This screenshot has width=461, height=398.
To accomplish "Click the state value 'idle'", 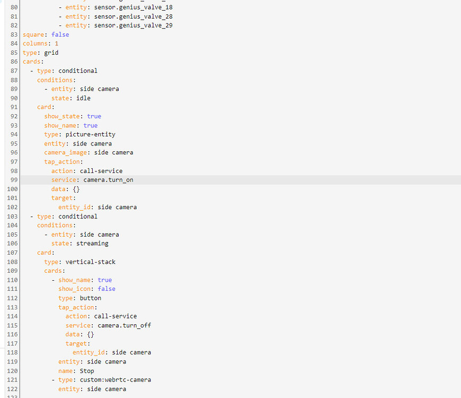I will tap(83, 98).
